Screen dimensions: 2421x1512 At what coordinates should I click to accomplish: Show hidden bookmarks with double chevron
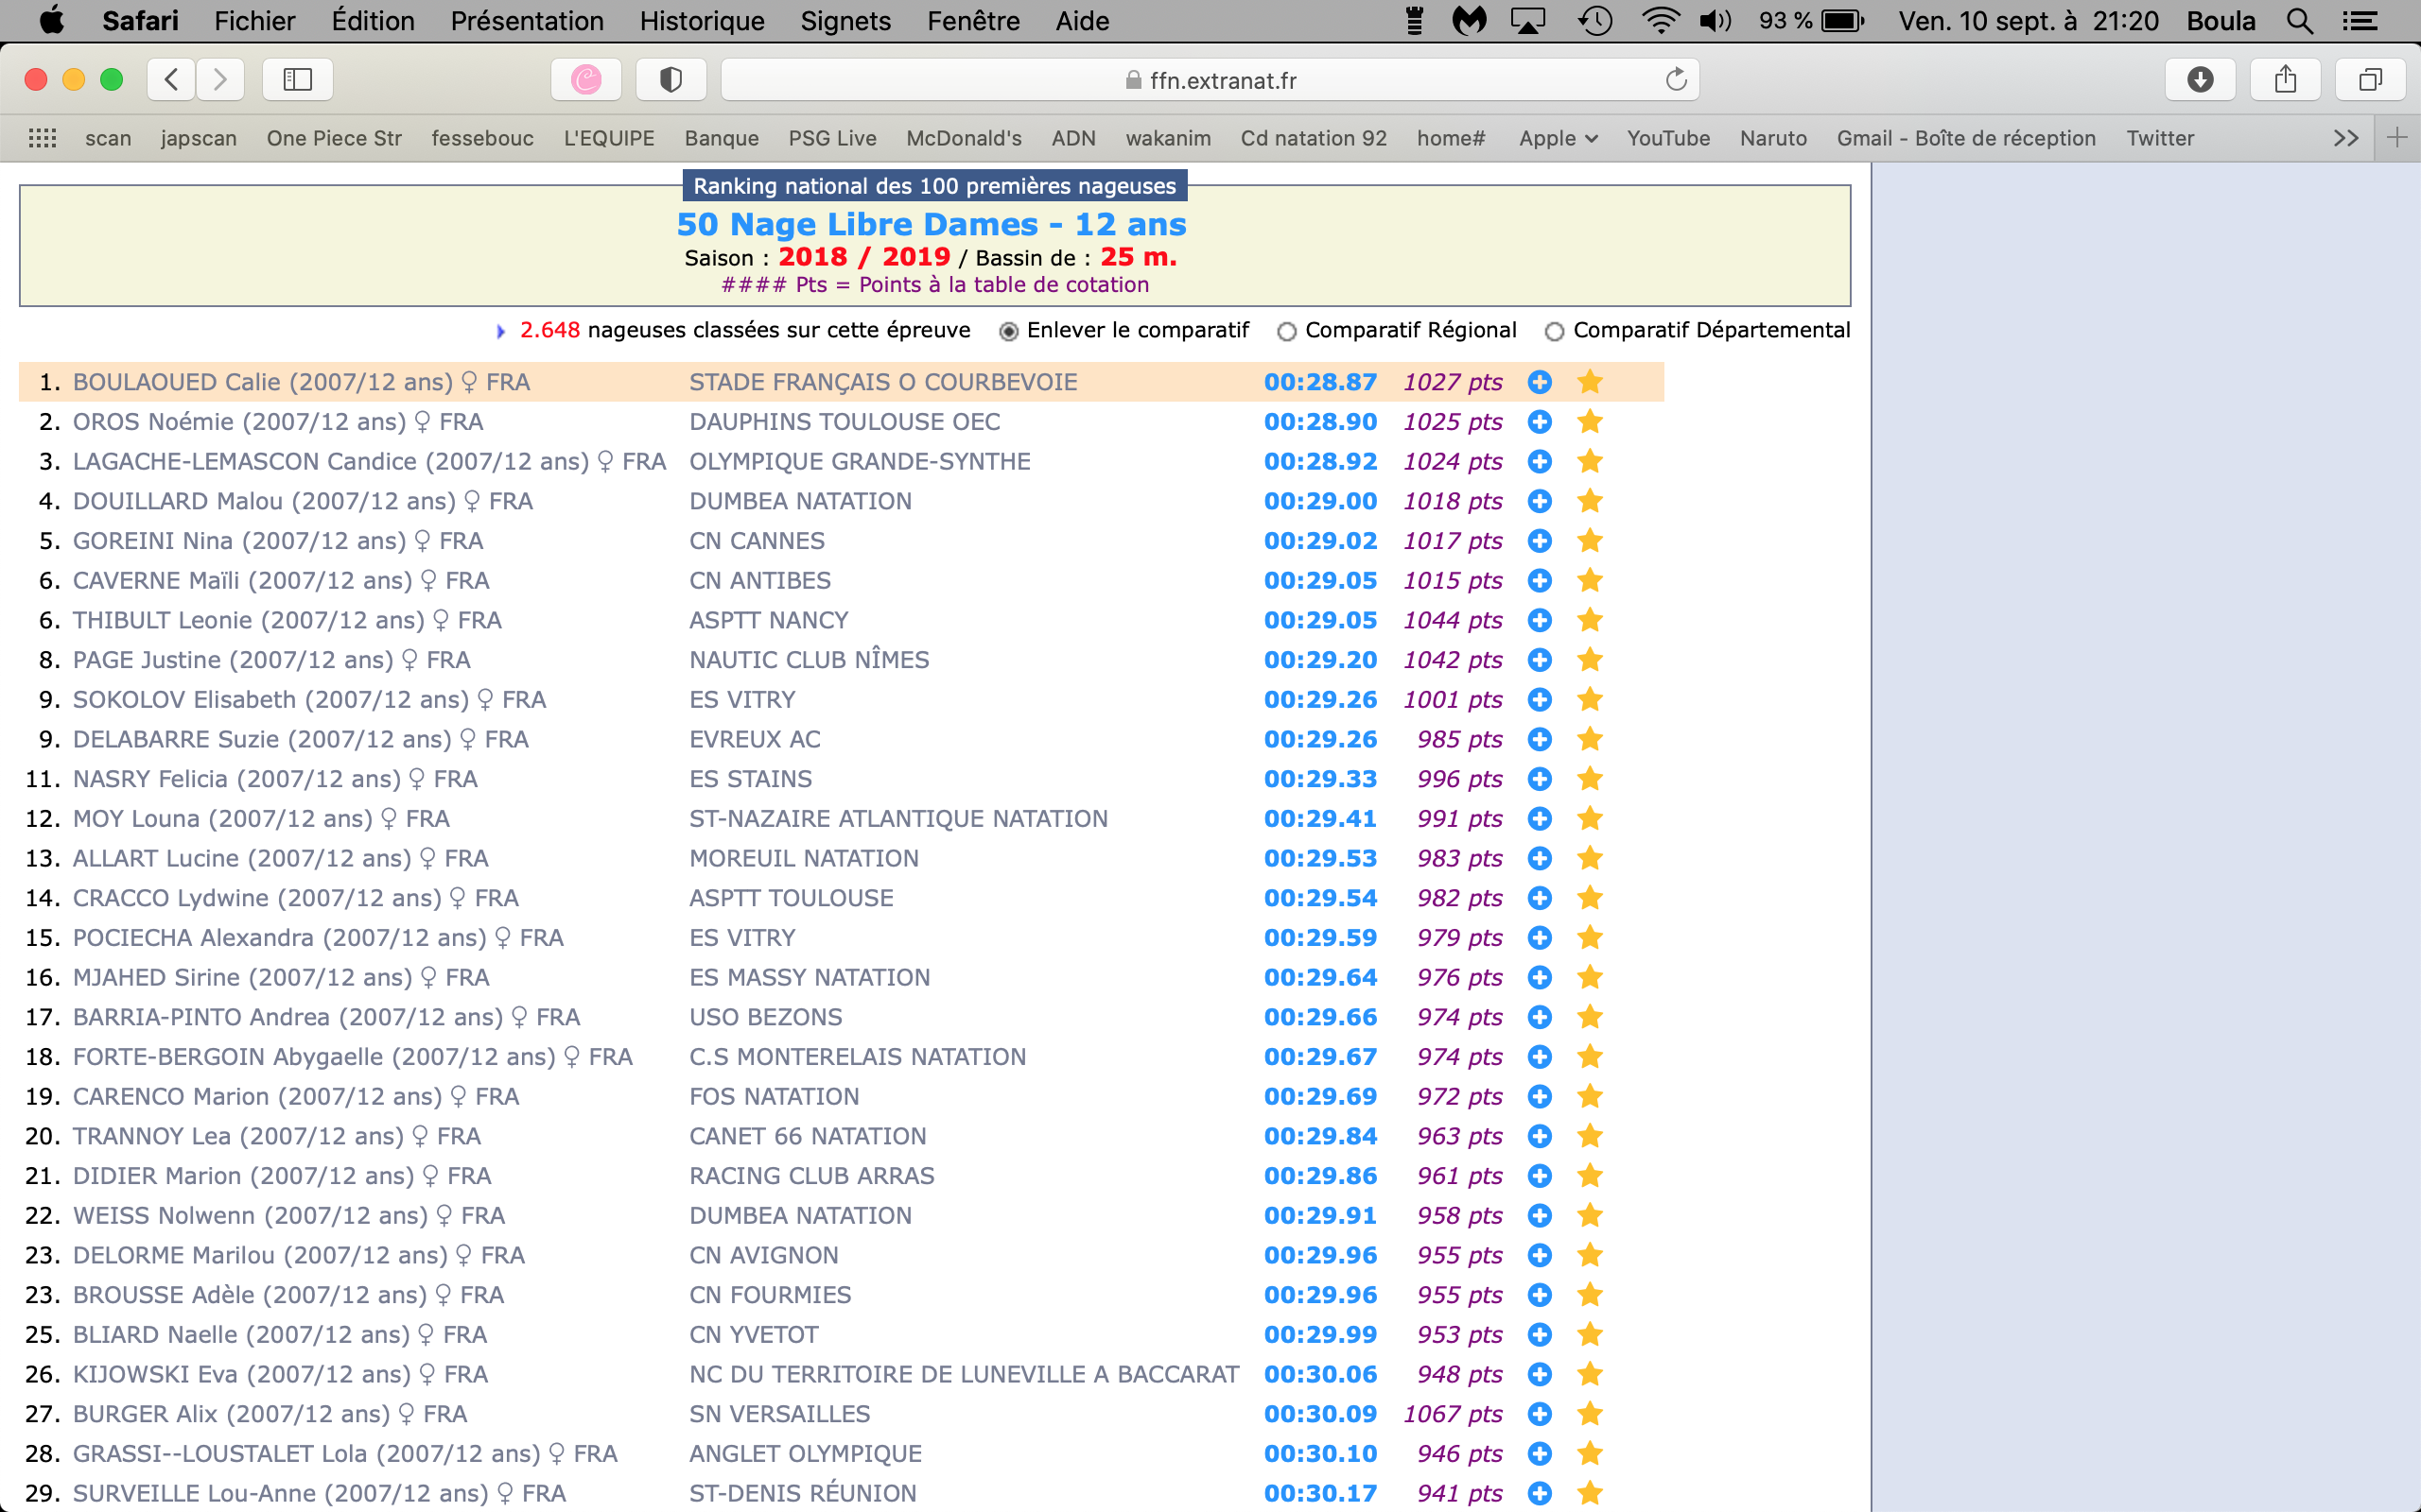[2346, 138]
